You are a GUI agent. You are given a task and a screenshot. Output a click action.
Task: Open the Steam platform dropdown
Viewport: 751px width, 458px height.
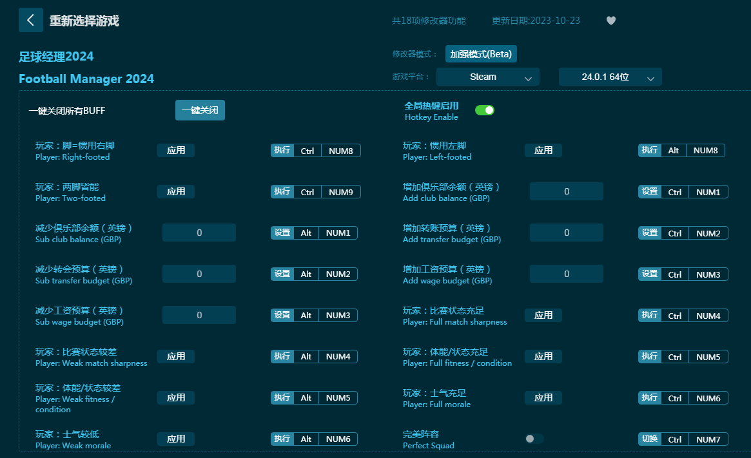click(487, 77)
